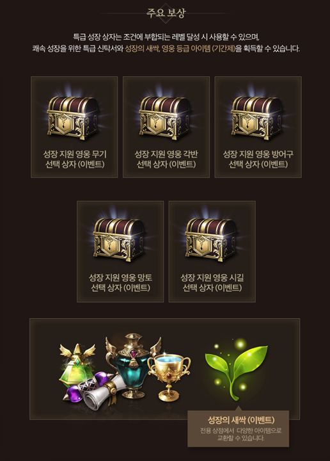Image resolution: width=330 pixels, height=461 pixels.
Task: Click the 주요 보상 section heading
Action: coord(166,13)
